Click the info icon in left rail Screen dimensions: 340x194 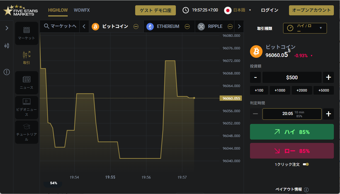coord(7,72)
